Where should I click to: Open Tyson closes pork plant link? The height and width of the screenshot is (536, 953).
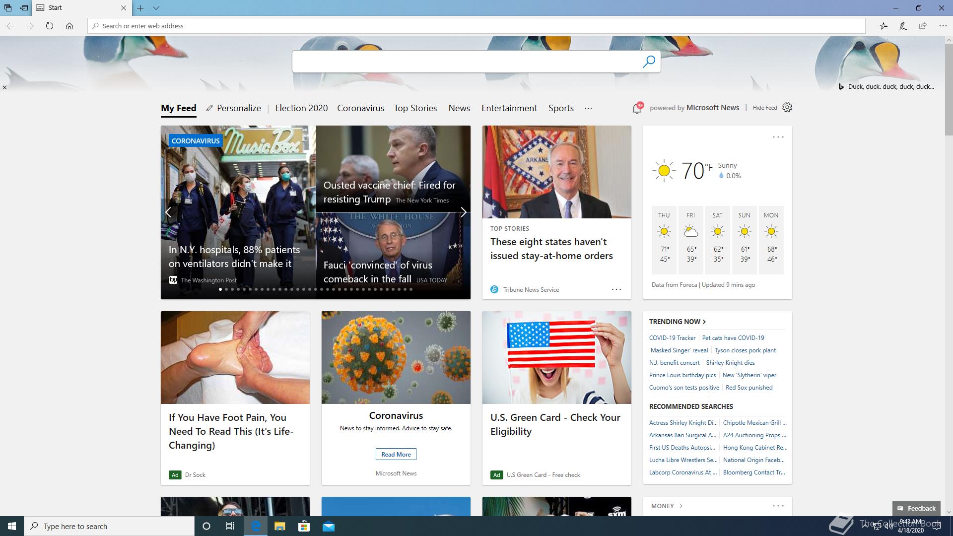(x=745, y=350)
